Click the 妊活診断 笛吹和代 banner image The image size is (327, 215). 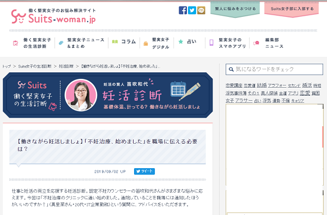click(x=108, y=95)
